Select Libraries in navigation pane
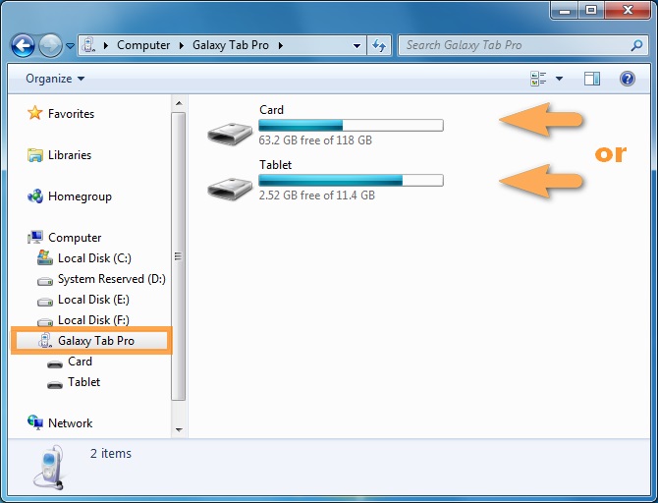The width and height of the screenshot is (658, 503). (x=70, y=155)
